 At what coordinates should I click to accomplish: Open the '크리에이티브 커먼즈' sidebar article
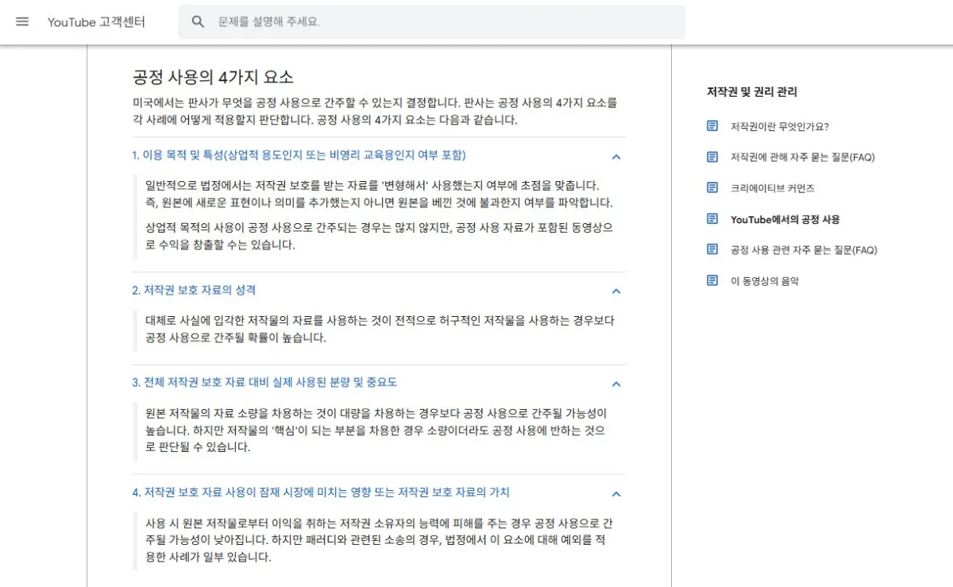772,187
